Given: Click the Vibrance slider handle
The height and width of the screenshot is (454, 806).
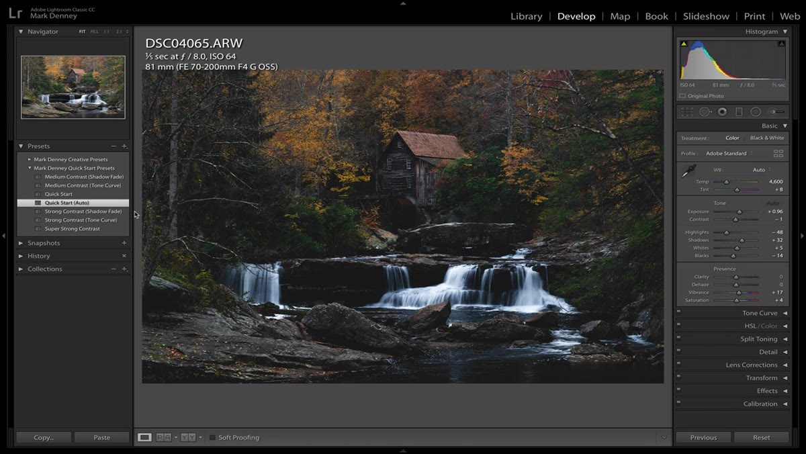Looking at the screenshot, I should coord(739,293).
